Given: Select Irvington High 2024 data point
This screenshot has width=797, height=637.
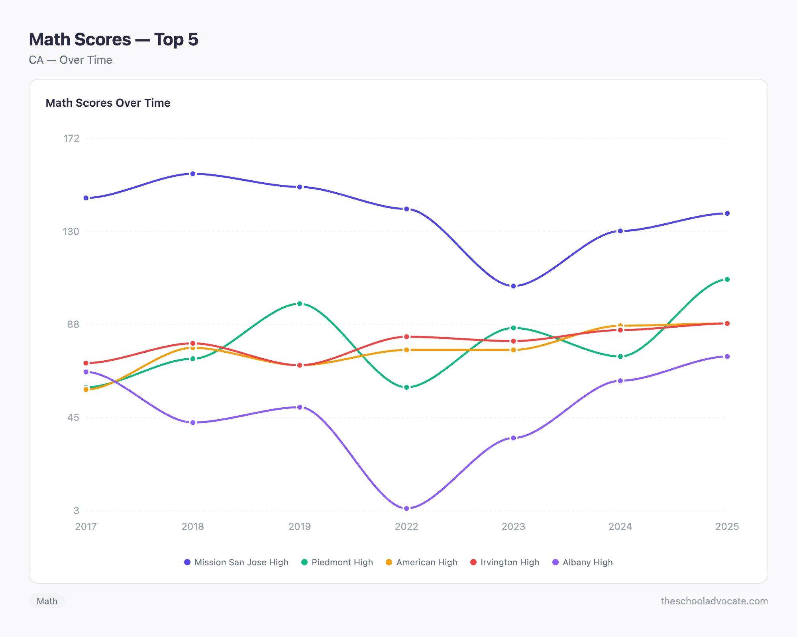Looking at the screenshot, I should pos(620,330).
